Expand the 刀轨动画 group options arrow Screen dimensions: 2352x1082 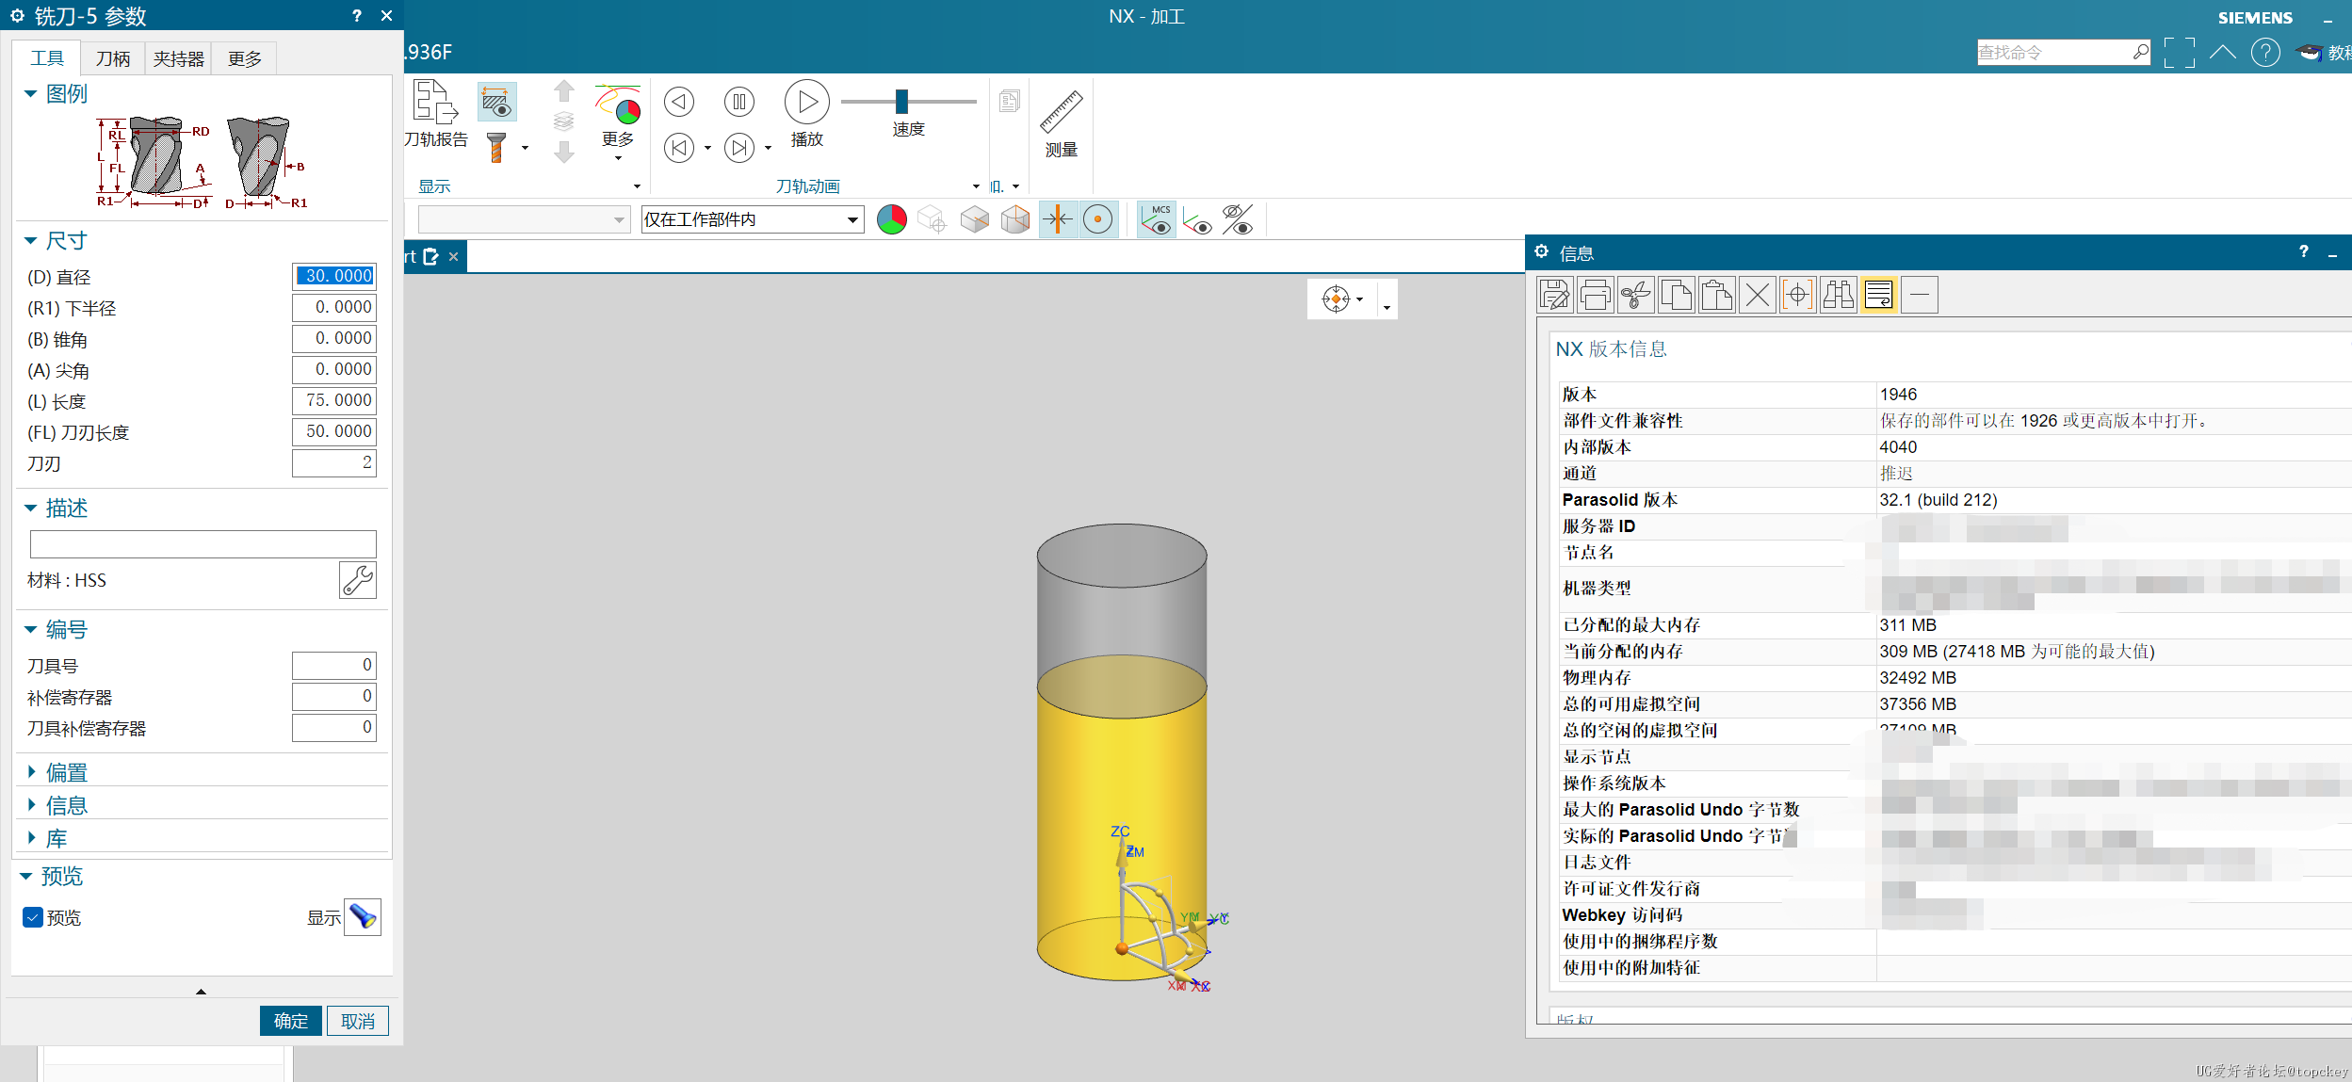tap(976, 186)
